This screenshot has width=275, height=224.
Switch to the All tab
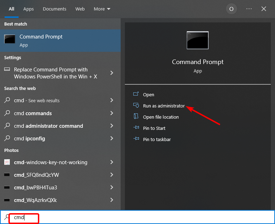[11, 9]
